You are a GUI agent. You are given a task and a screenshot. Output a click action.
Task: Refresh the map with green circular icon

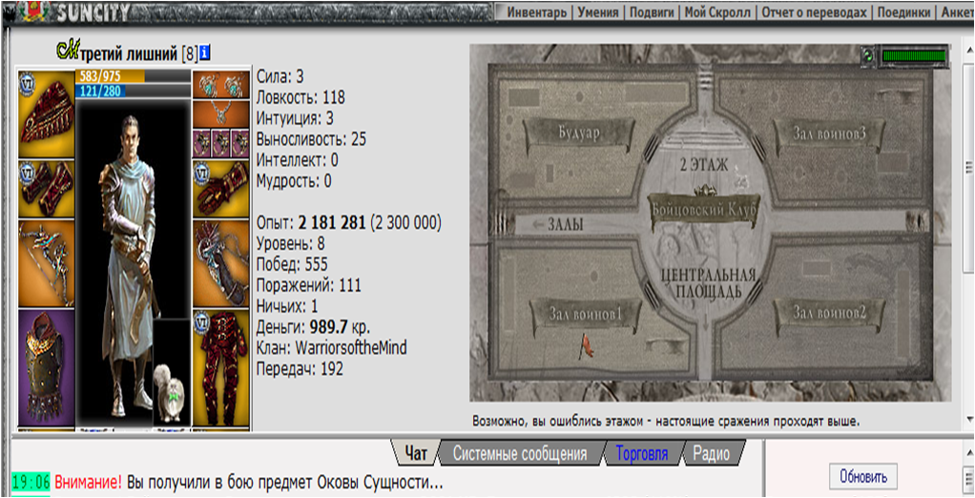point(869,56)
